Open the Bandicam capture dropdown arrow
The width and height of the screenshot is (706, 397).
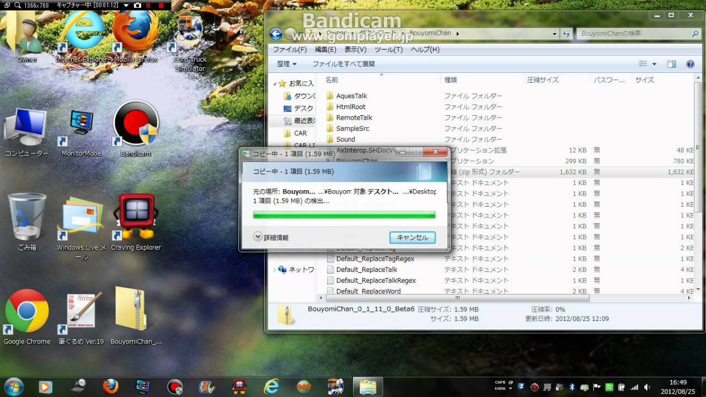126,5
